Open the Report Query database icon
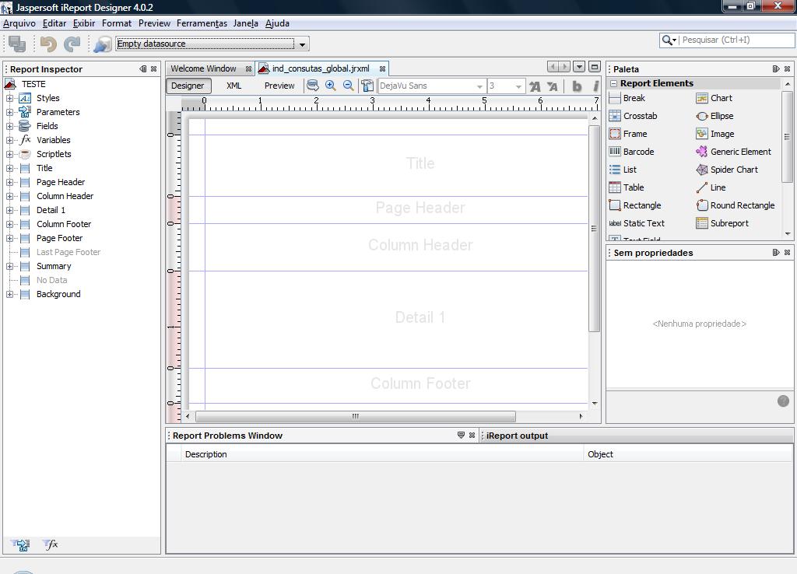The image size is (797, 574). (x=313, y=86)
